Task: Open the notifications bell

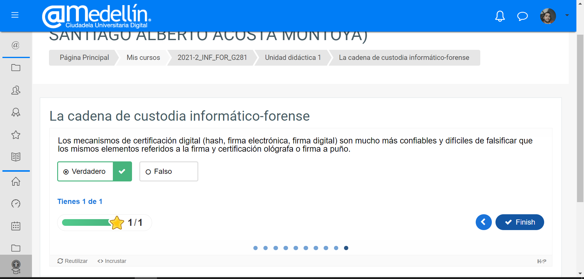Action: coord(500,16)
